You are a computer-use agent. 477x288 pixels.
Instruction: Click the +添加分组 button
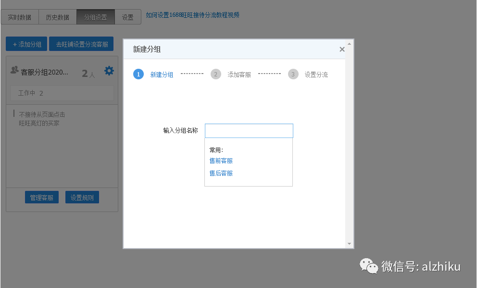point(26,44)
